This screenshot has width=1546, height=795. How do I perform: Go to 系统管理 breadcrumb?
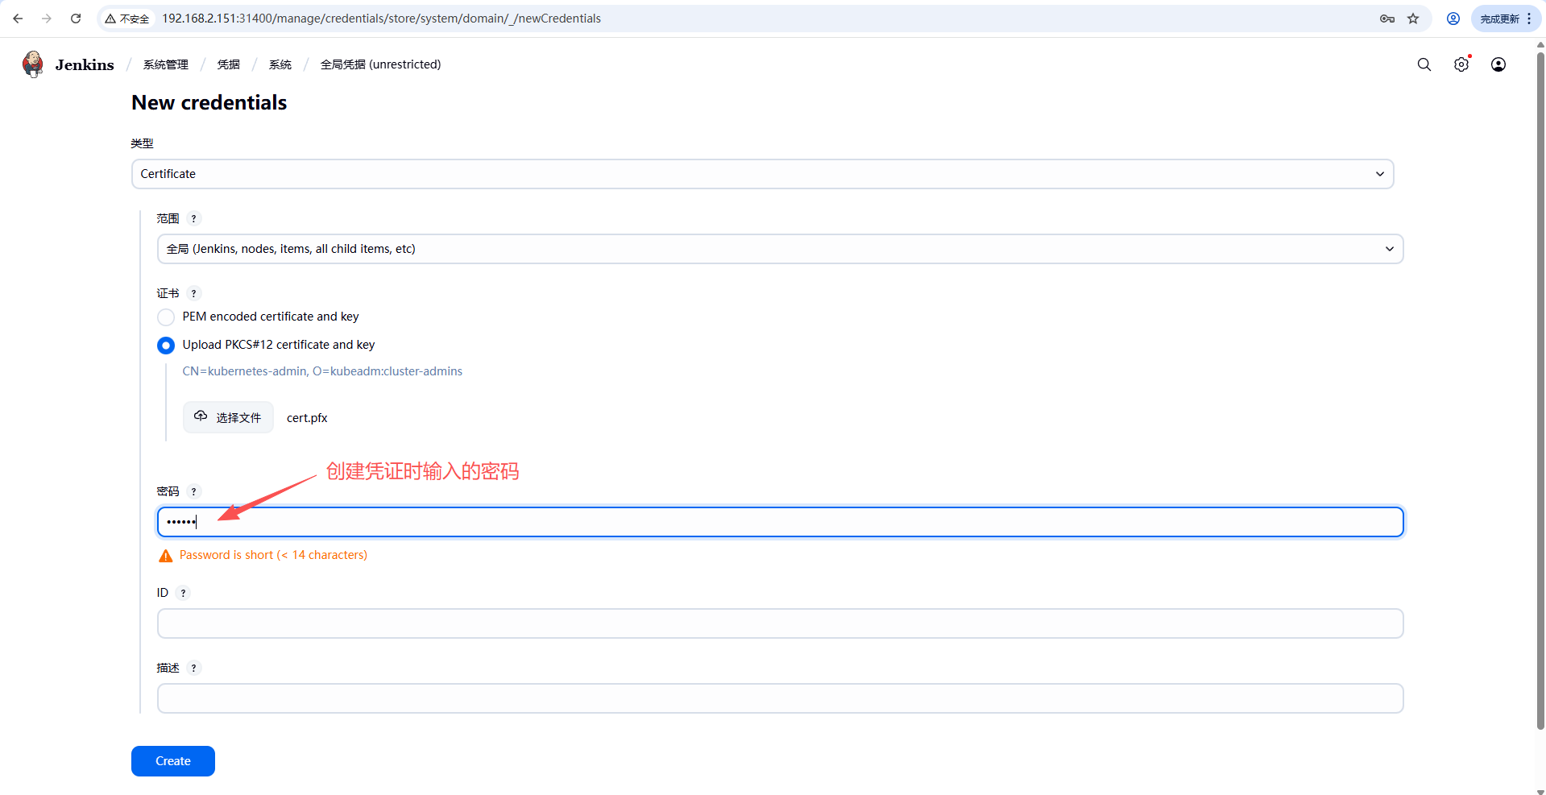tap(166, 64)
